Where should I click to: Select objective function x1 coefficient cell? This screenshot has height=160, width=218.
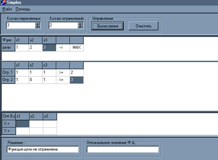coord(22,48)
